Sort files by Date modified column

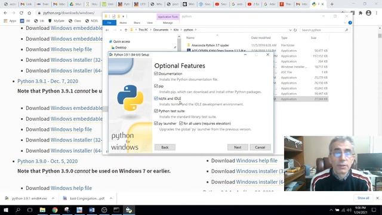261,38
